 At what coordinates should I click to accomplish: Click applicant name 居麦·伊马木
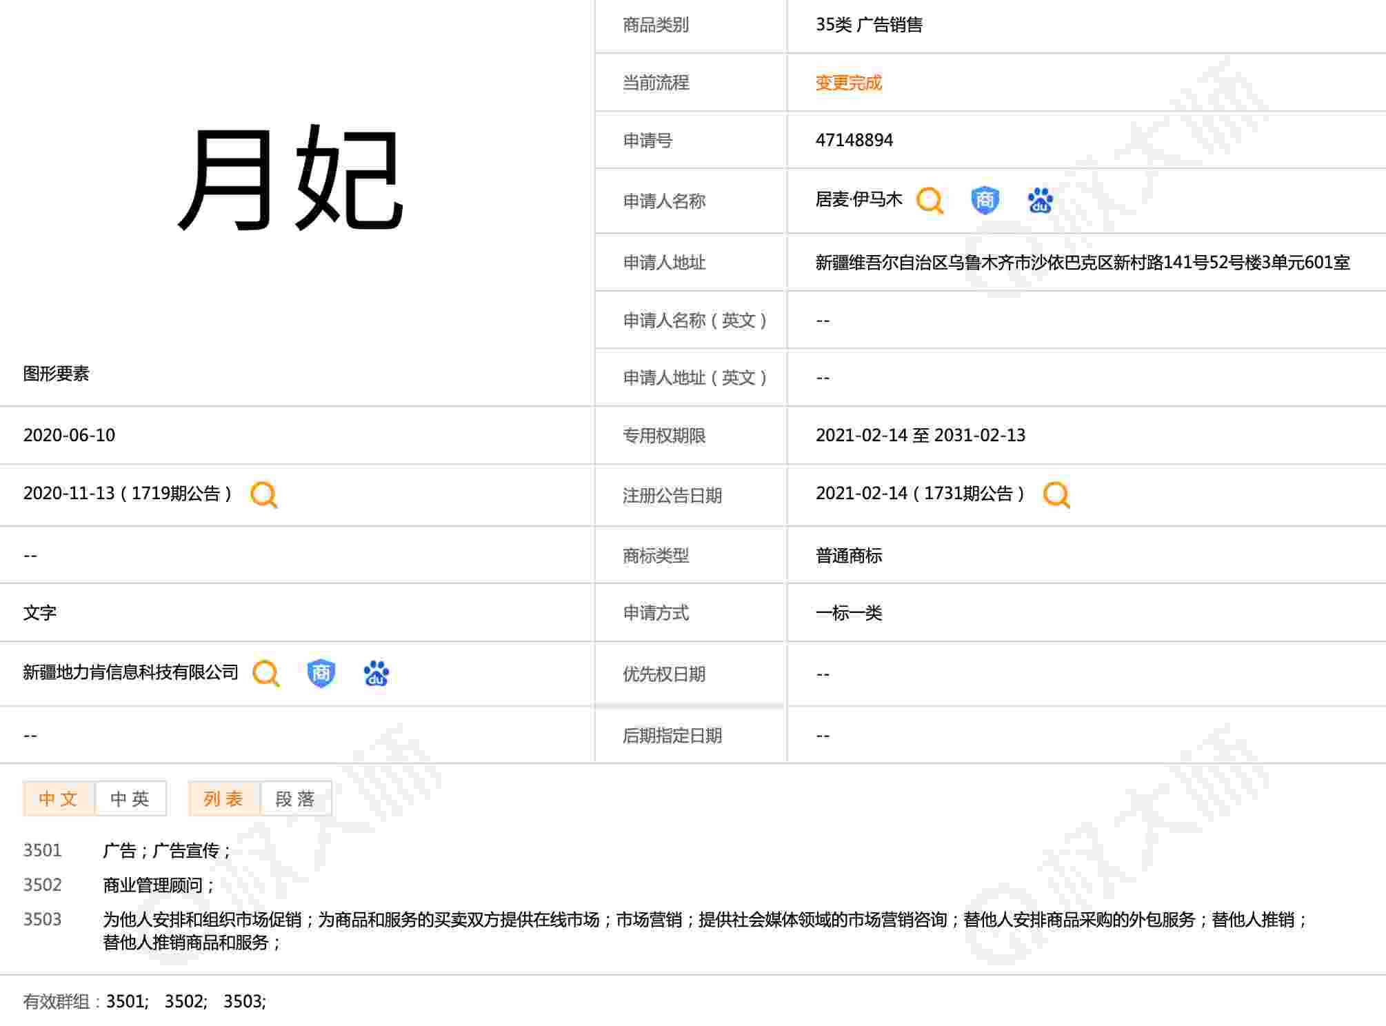[x=858, y=200]
